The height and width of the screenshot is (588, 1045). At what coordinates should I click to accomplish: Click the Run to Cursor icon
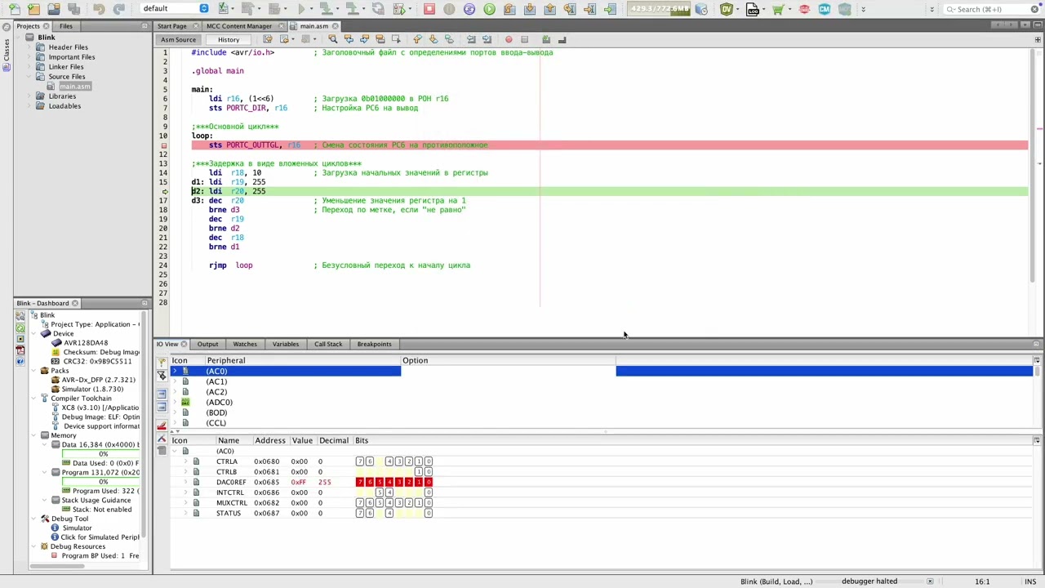[570, 9]
